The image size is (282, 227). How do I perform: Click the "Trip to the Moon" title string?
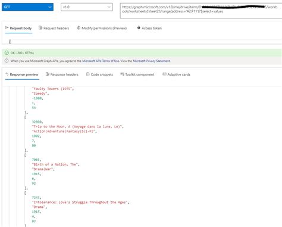coord(77,127)
